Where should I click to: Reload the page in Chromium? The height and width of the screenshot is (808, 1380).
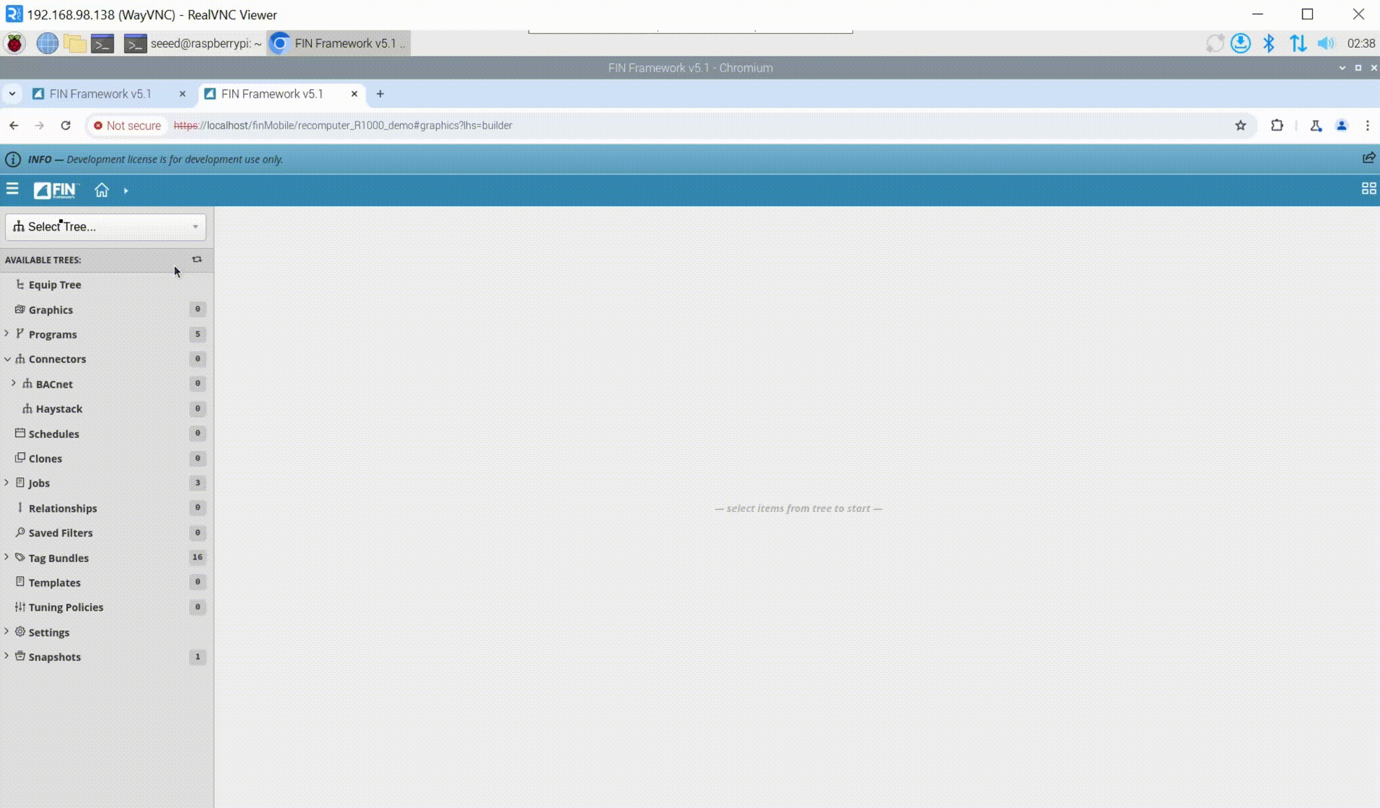point(66,125)
